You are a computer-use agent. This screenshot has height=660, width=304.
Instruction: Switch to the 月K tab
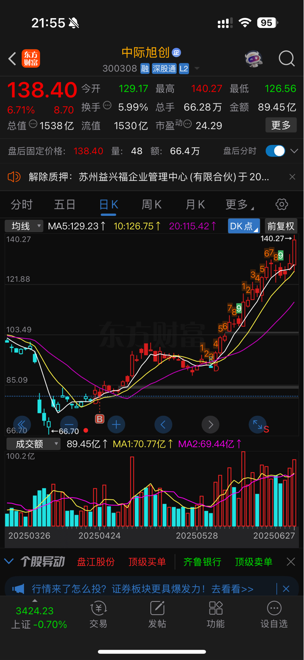point(195,205)
